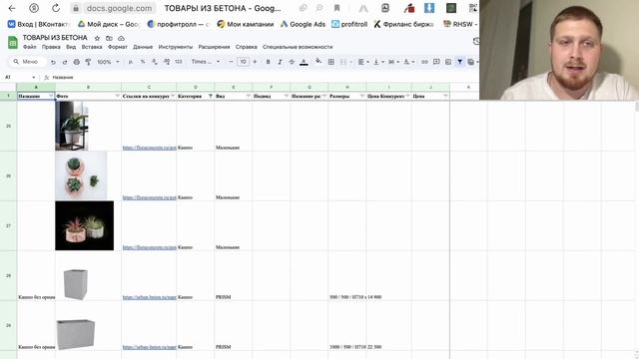Click the move-to-folder icon beside the title
This screenshot has width=639, height=359.
pos(109,38)
